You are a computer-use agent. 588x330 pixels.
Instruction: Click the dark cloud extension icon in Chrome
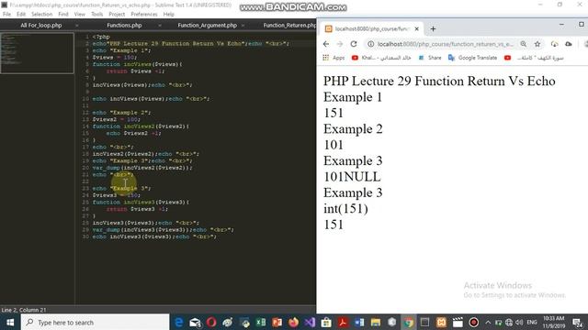[x=569, y=44]
